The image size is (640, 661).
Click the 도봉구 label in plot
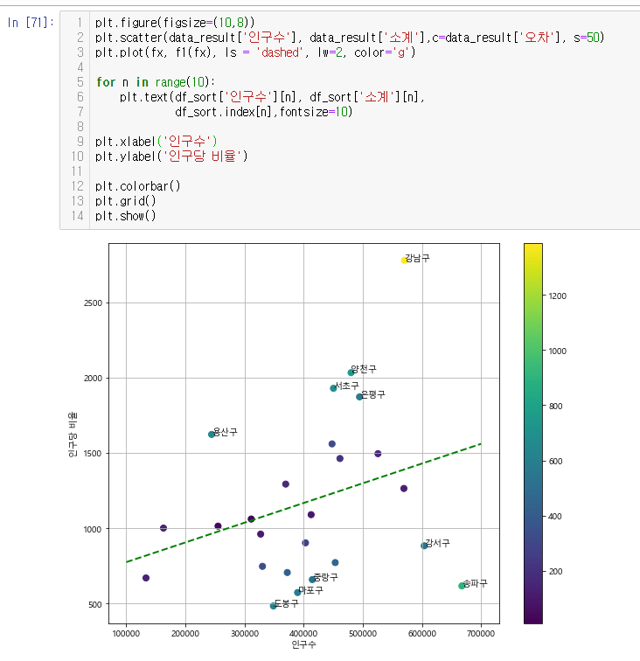286,603
